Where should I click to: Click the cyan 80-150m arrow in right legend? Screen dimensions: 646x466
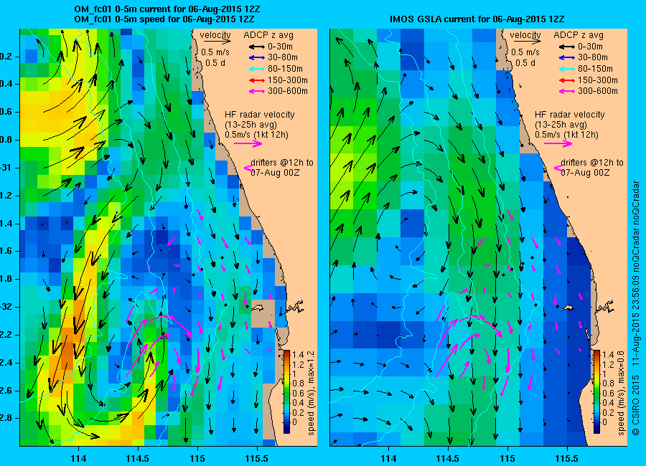pyautogui.click(x=566, y=69)
